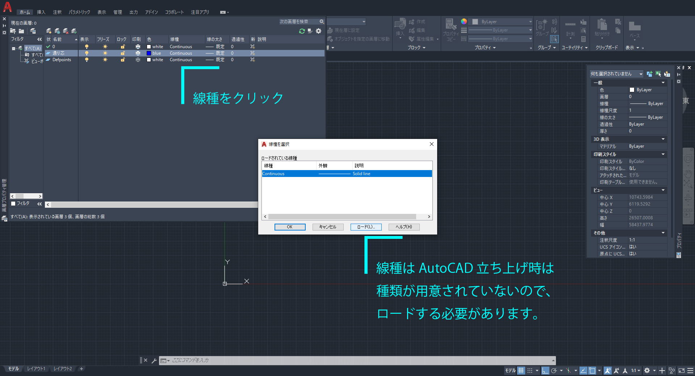Click the New Layer icon in layer manager

pos(49,31)
